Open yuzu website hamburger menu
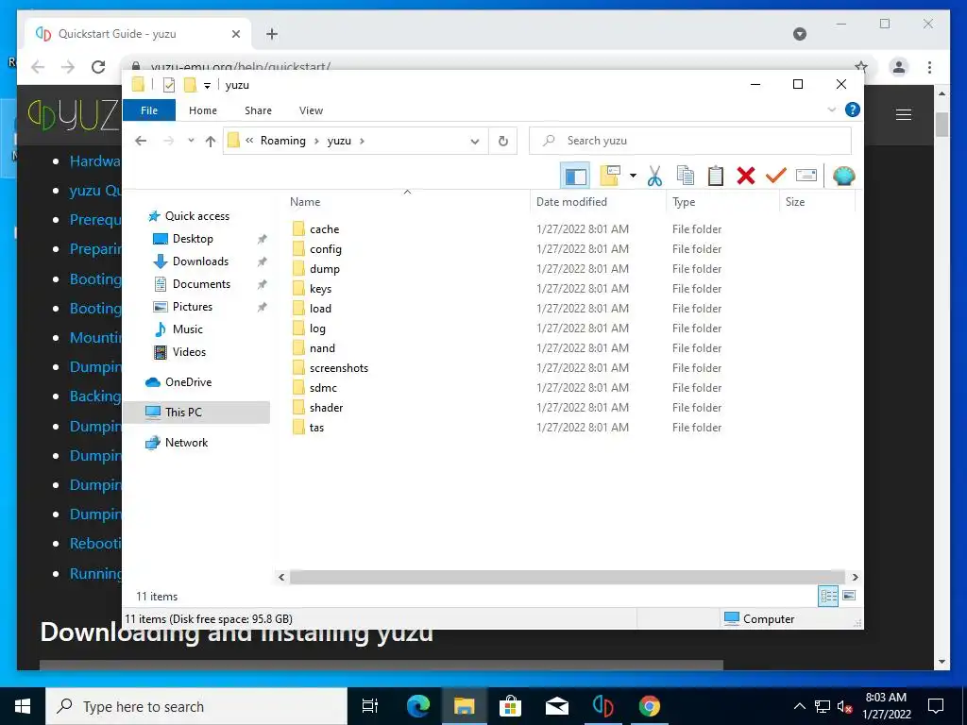Screen dimensions: 967x725 [x=904, y=114]
